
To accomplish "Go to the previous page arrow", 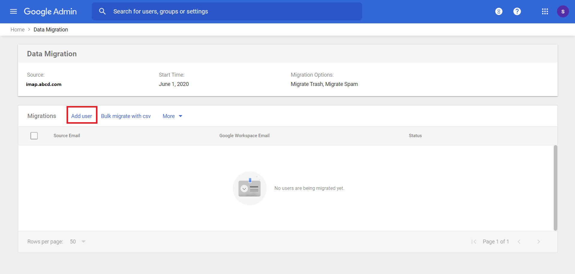I will [x=519, y=242].
